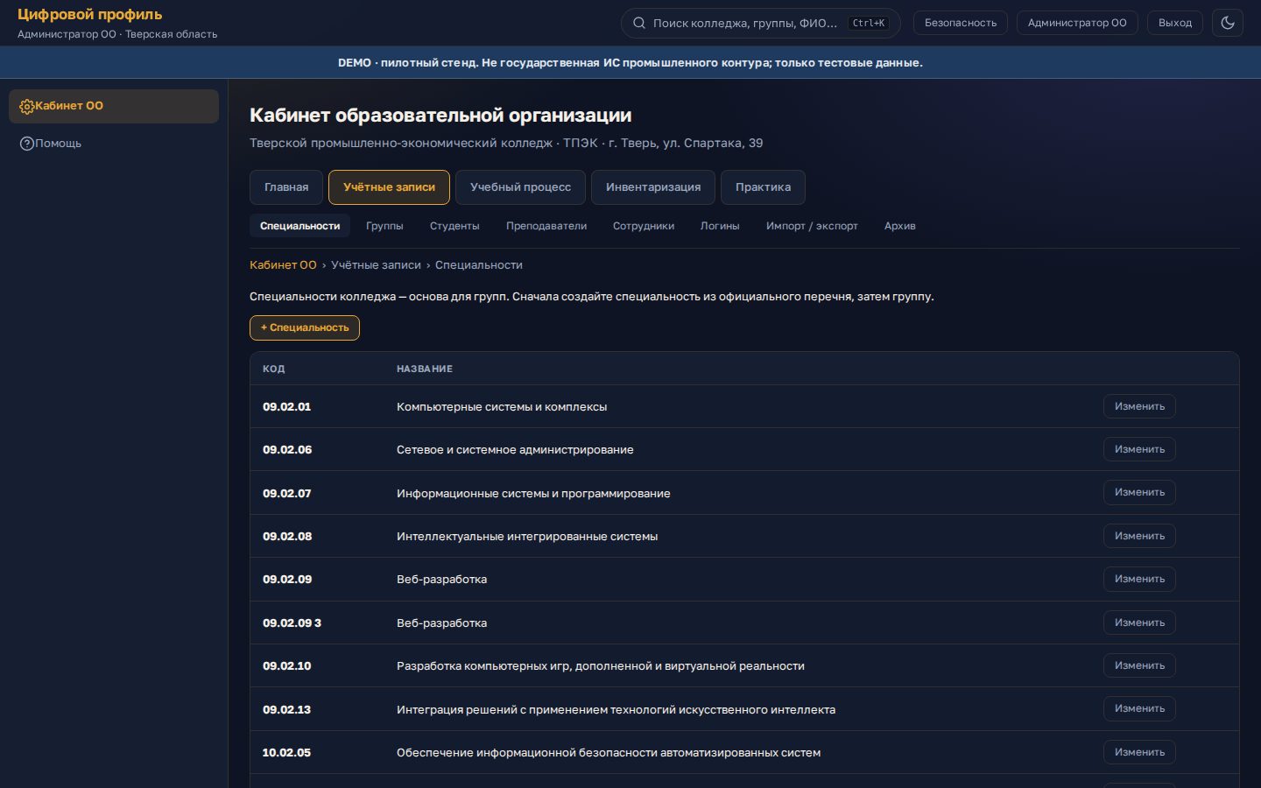Click Изменить in the 09.02.09 3 row
Viewport: 1261px width, 788px height.
point(1139,623)
